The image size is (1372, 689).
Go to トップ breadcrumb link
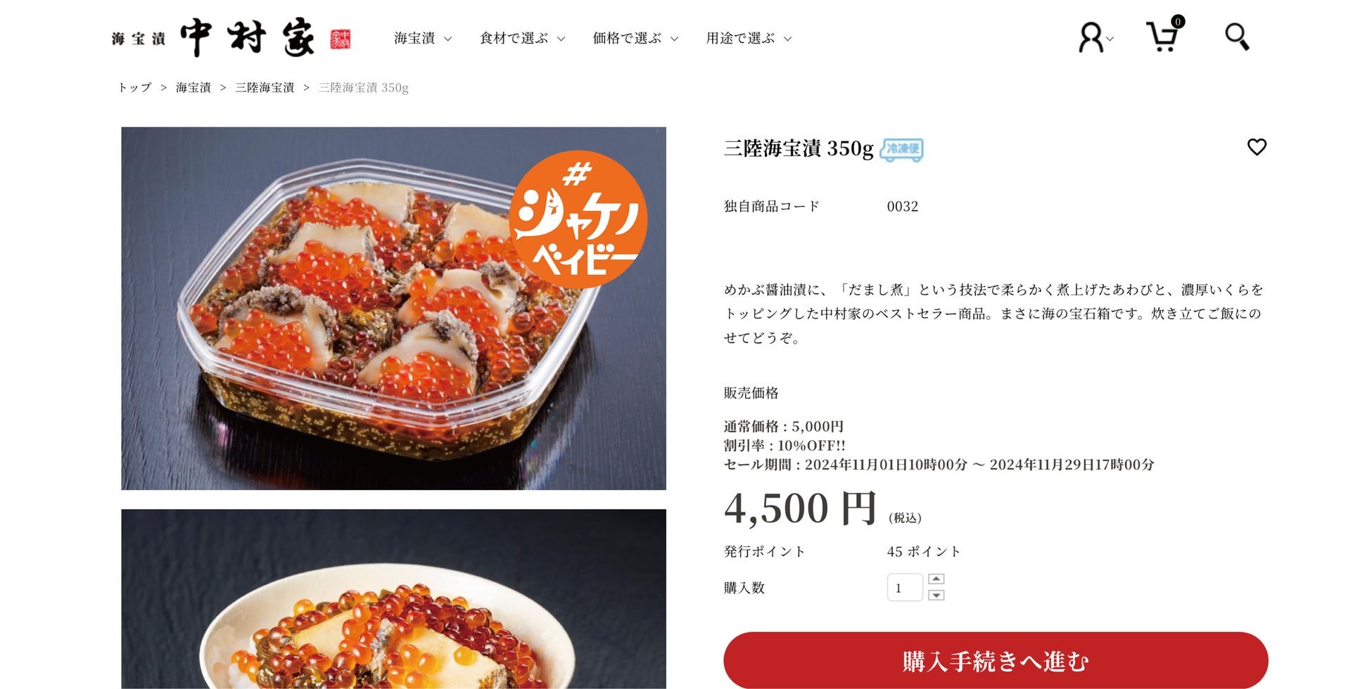[134, 87]
